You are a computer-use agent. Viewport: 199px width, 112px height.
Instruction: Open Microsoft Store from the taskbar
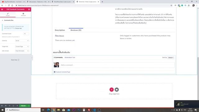tap(63, 110)
